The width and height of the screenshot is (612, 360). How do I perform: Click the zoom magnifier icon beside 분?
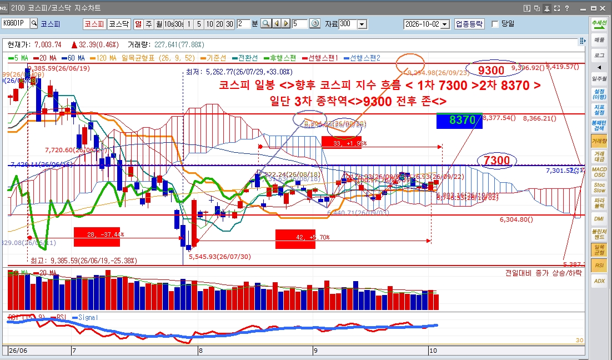click(266, 24)
